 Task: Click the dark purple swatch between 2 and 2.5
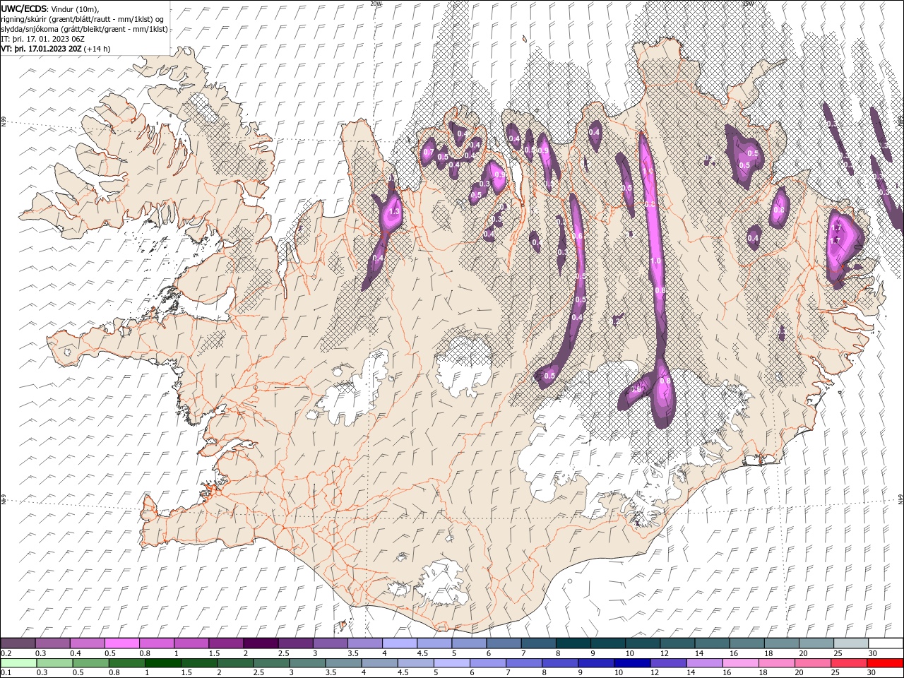coord(260,643)
